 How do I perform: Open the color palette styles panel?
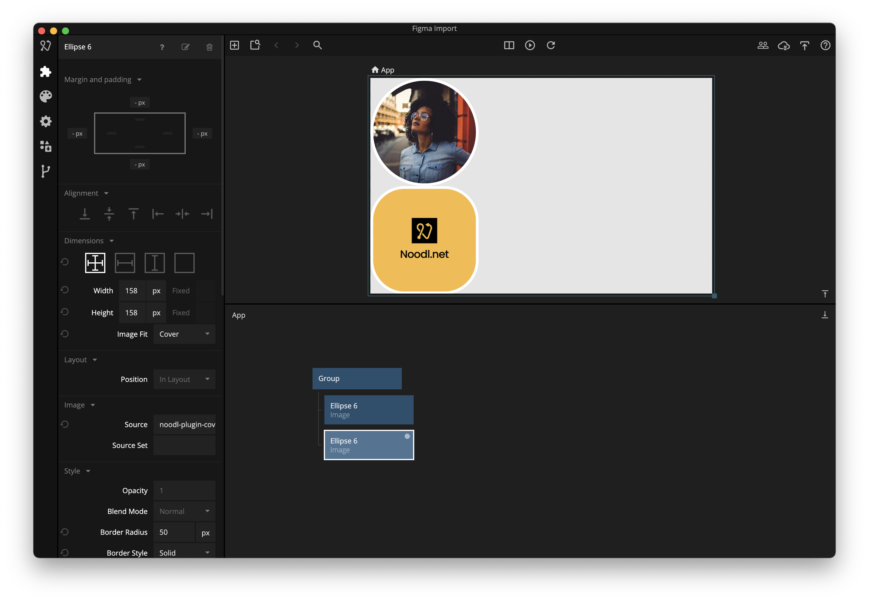(x=45, y=96)
